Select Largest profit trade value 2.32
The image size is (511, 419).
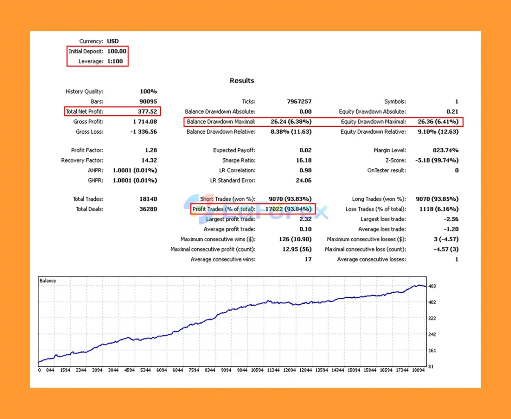(305, 219)
